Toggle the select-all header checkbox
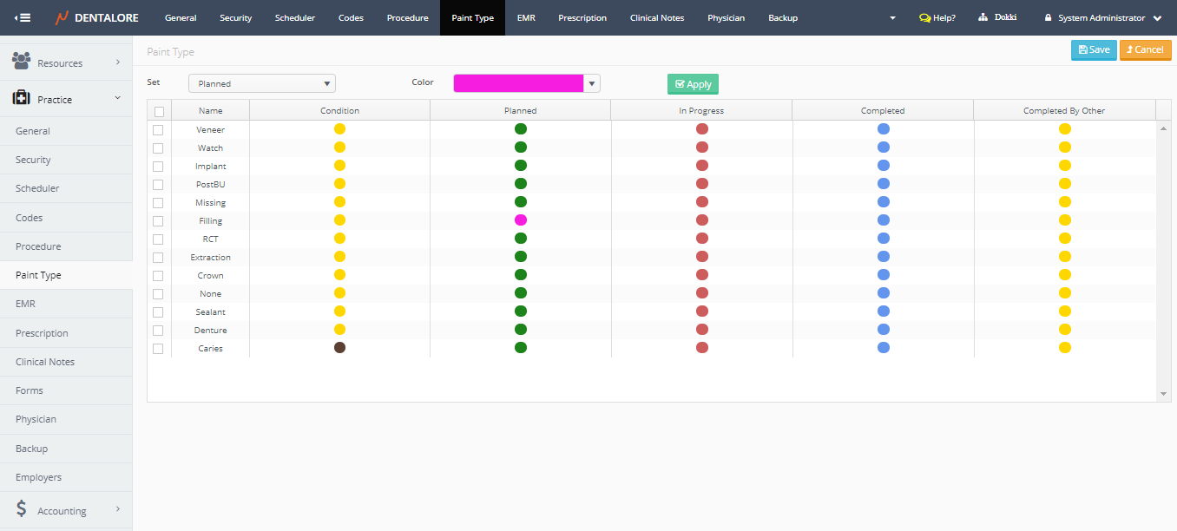1177x531 pixels. pyautogui.click(x=159, y=111)
